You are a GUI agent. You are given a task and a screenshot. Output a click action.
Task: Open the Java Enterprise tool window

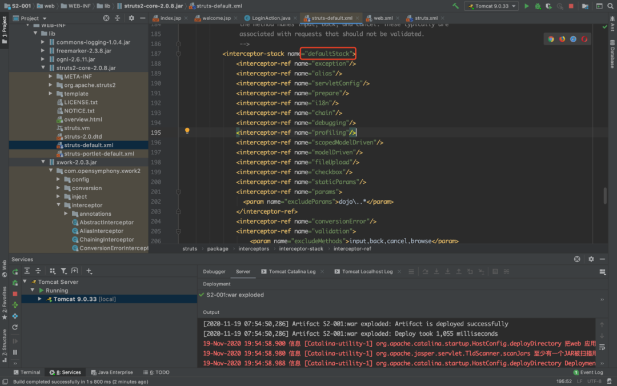[112, 372]
